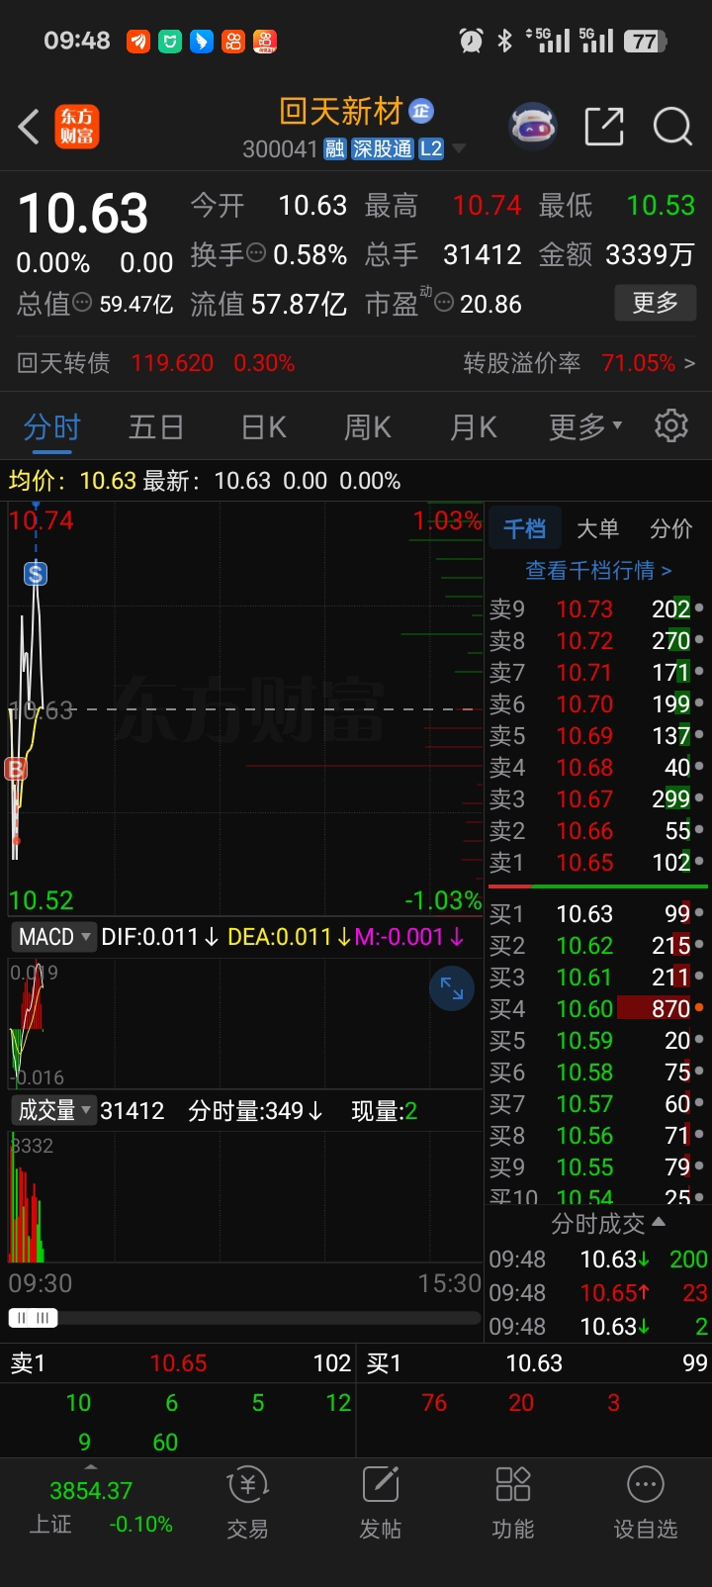Tap 转股溢价率 71.05% value
The height and width of the screenshot is (1587, 712).
pos(638,363)
